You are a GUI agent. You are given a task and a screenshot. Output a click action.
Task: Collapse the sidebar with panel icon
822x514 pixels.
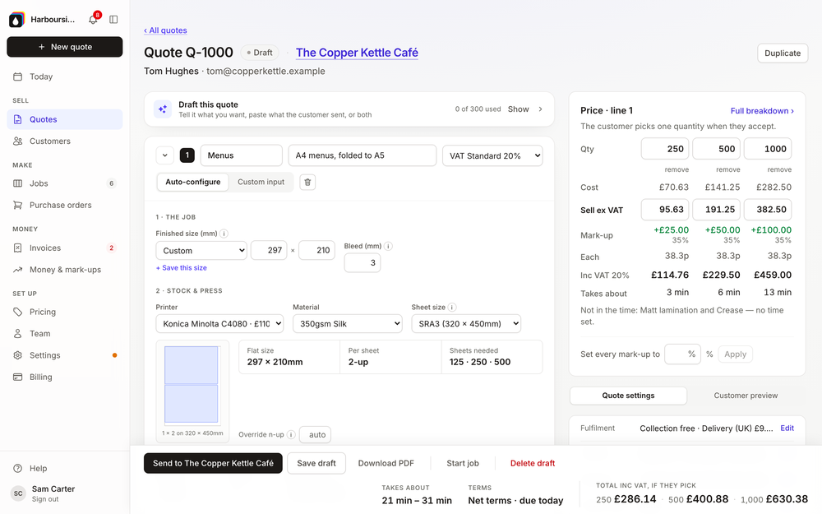coord(113,20)
